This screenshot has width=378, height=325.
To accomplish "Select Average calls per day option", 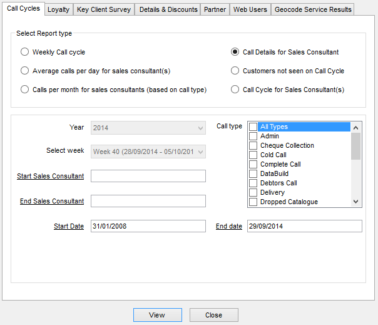I will pos(25,71).
